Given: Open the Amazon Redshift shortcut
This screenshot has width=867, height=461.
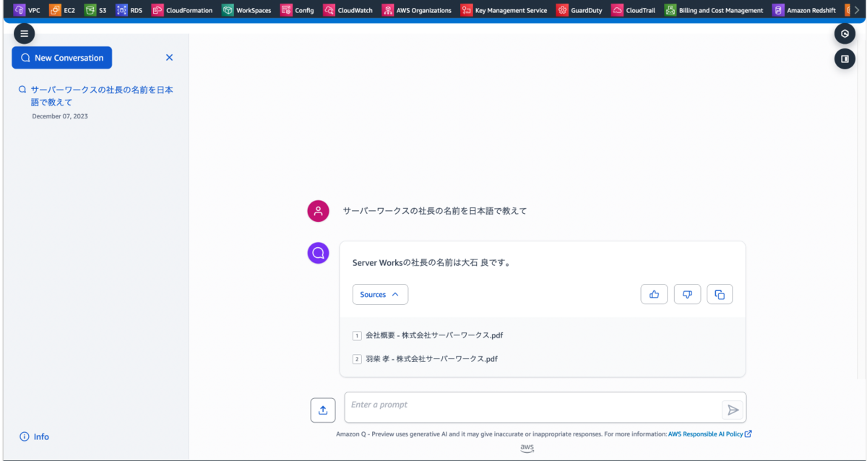Looking at the screenshot, I should [x=804, y=10].
